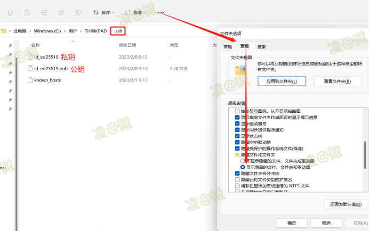The image size is (369, 231).
Task: Click the advanced settings list scrollbar
Action: 365,155
